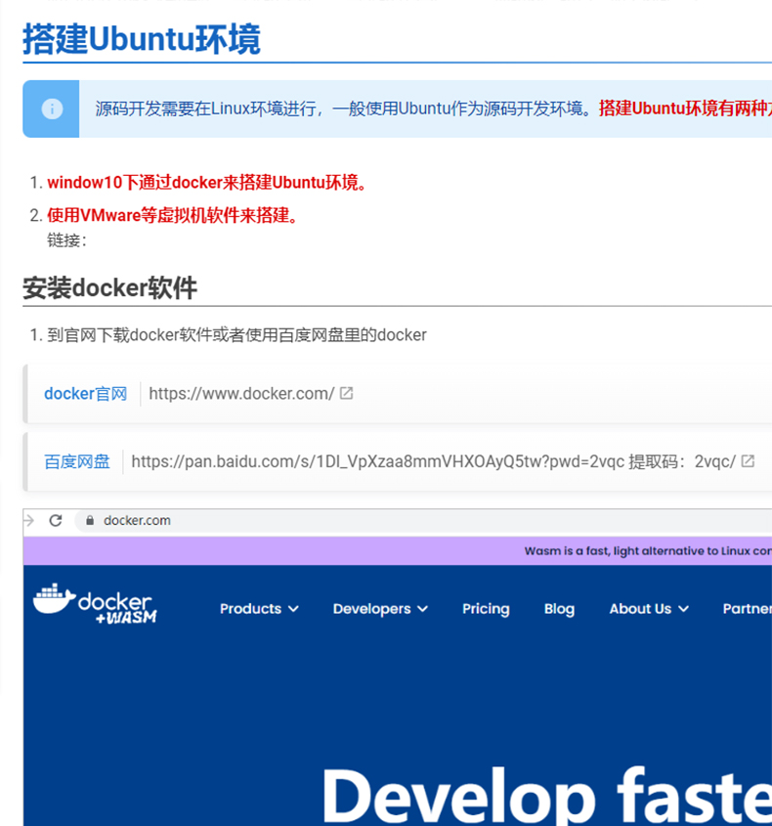Open the Partners menu item on the Docker site
772x826 pixels.
tap(748, 608)
